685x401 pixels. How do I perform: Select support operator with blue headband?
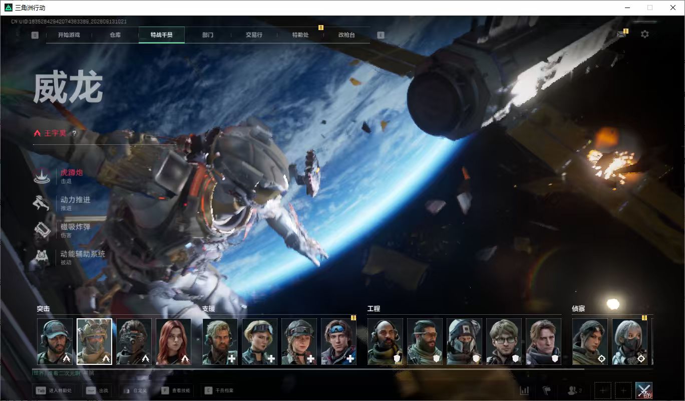339,342
